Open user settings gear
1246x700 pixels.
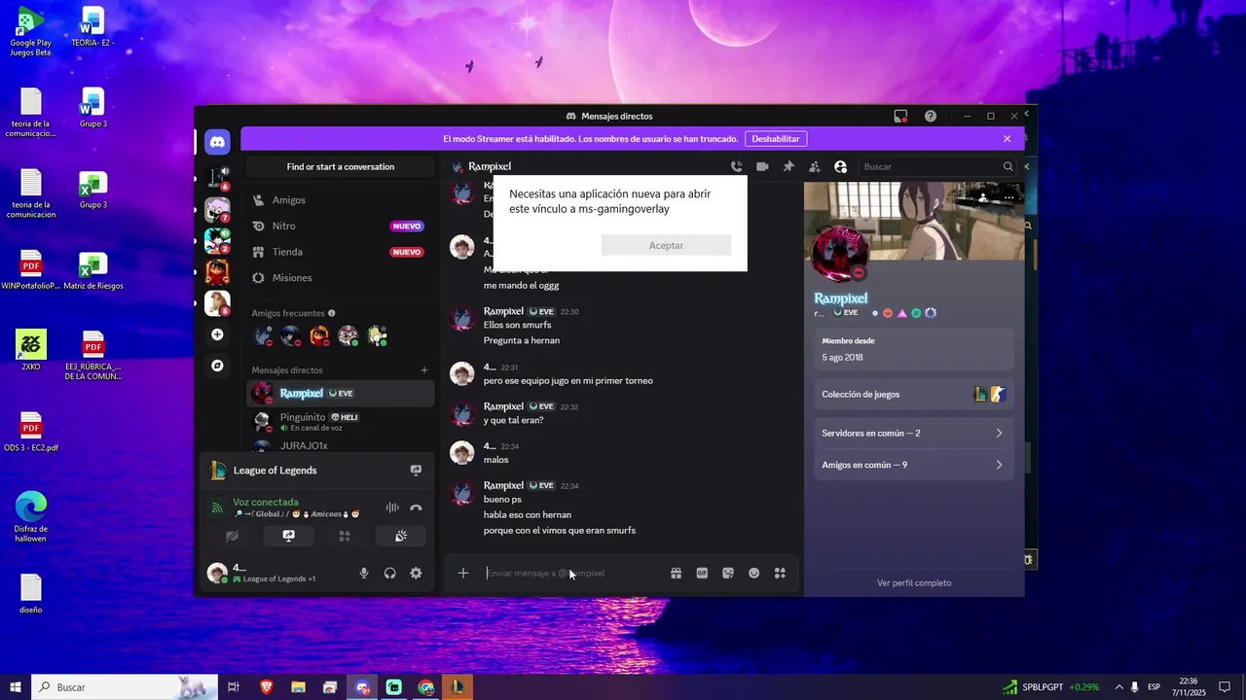(416, 574)
